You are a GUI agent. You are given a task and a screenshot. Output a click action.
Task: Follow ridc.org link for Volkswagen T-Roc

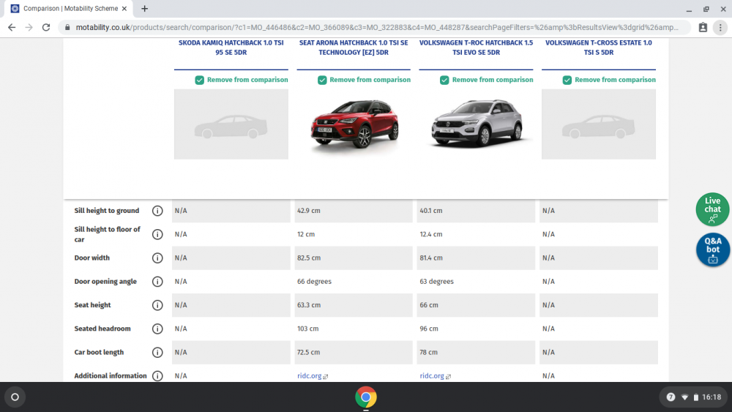pyautogui.click(x=435, y=376)
